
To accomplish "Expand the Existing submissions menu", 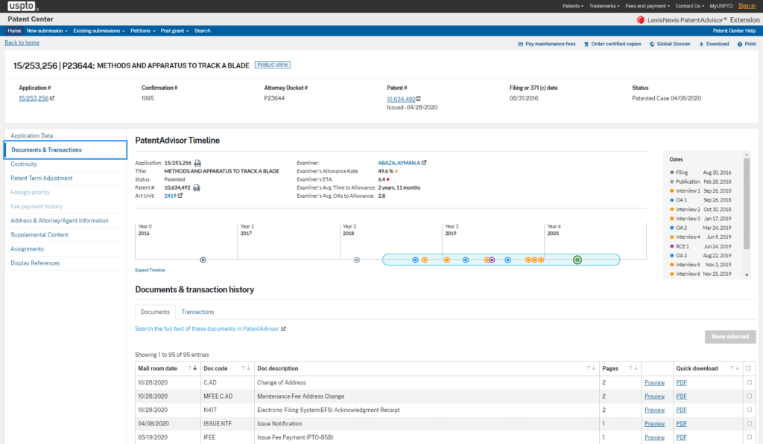I will pos(99,30).
